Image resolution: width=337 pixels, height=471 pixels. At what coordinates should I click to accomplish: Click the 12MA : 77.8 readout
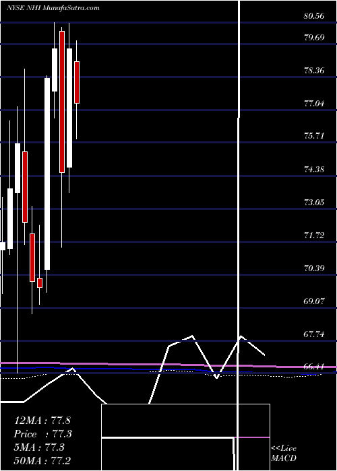42,421
